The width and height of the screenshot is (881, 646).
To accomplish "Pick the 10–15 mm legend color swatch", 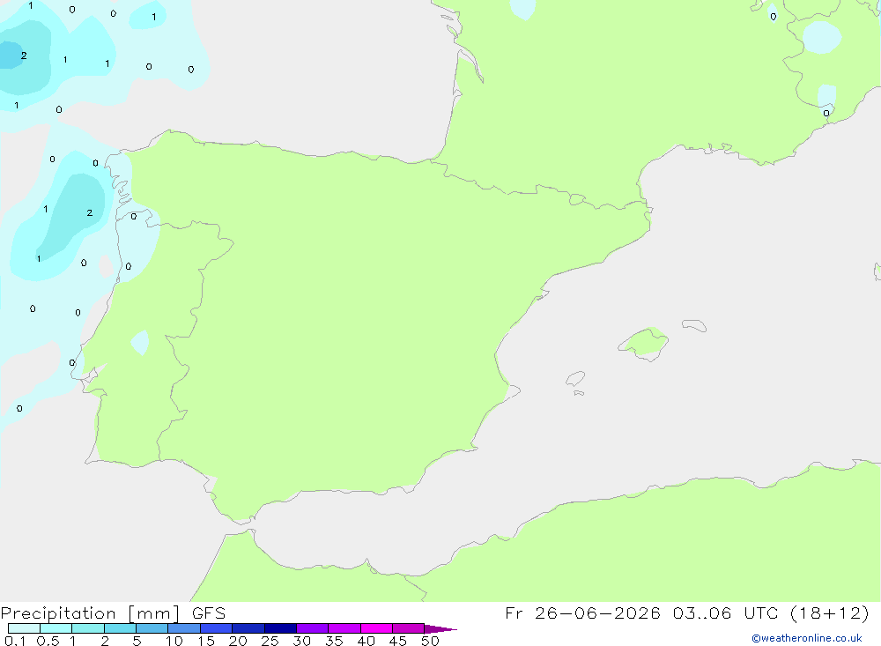I will pyautogui.click(x=184, y=628).
